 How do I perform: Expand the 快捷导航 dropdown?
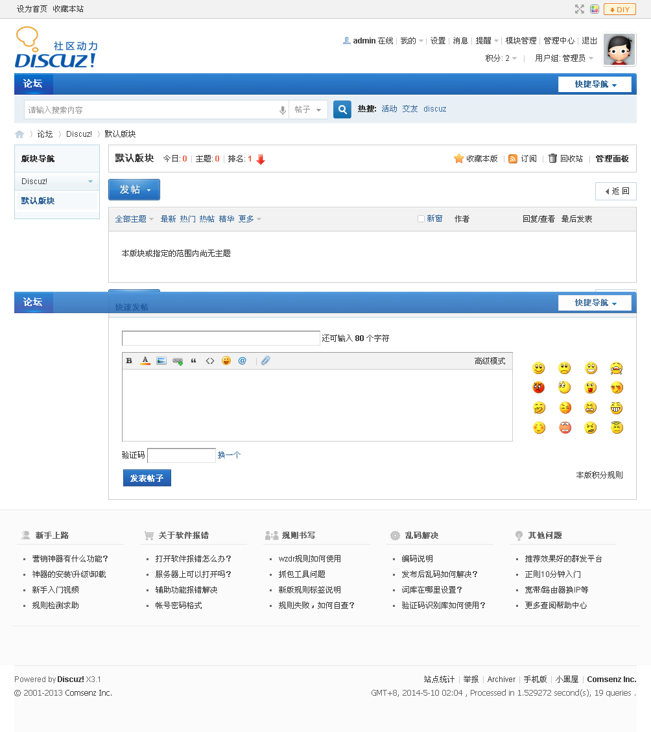tap(595, 84)
